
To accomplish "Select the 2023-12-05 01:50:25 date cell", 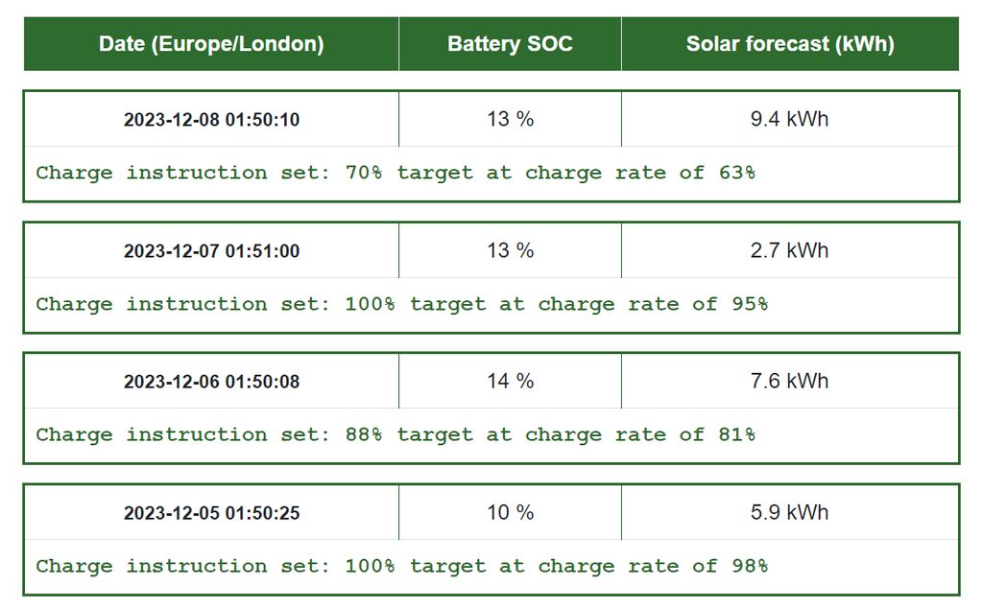I will pyautogui.click(x=211, y=513).
